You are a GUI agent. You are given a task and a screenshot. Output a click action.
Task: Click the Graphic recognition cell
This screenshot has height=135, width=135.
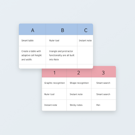point(54,83)
